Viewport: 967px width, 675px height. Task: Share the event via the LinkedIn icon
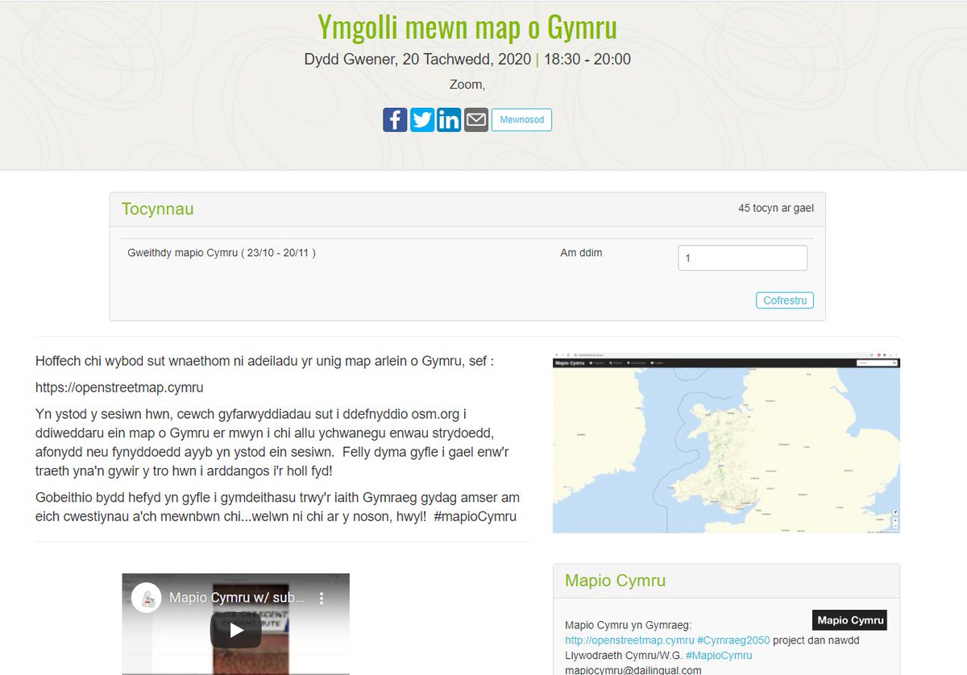pos(448,119)
